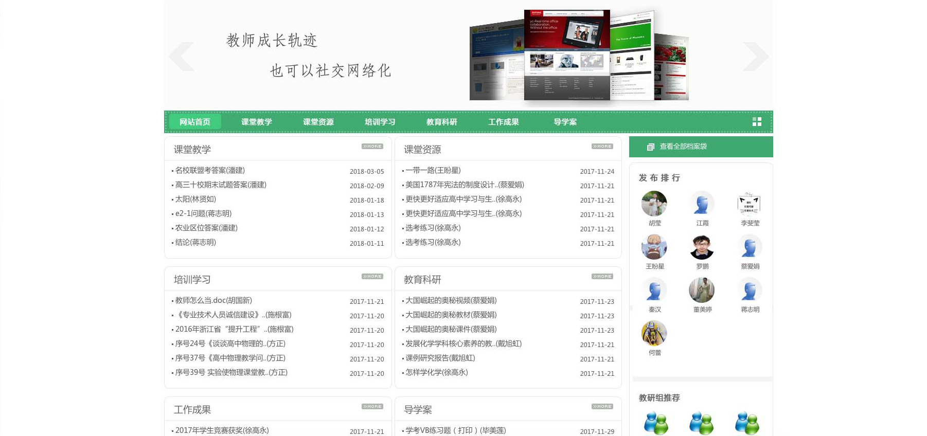This screenshot has height=436, width=927.
Task: Click 罗鹏's profile photo
Action: [x=702, y=247]
